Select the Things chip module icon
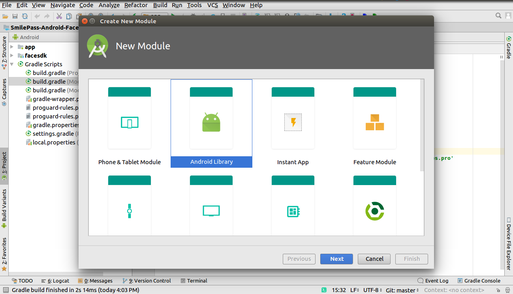Image resolution: width=513 pixels, height=294 pixels. pos(293,212)
